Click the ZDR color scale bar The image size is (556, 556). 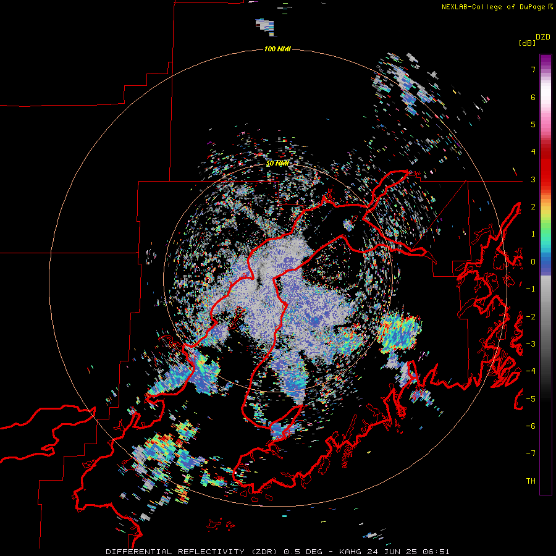[545, 274]
